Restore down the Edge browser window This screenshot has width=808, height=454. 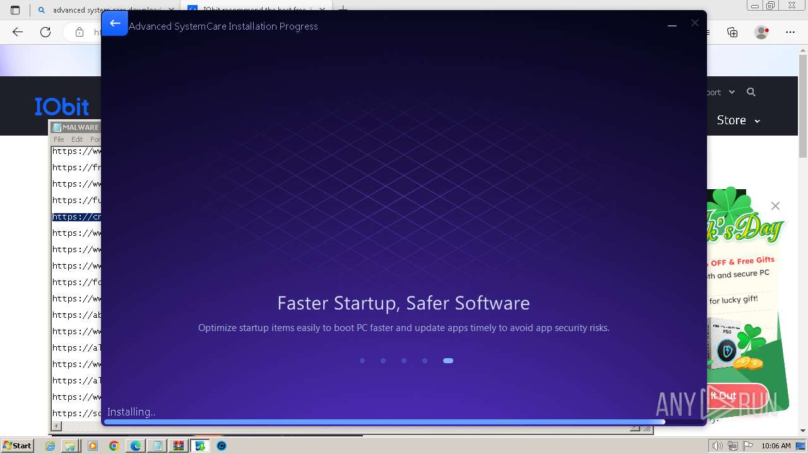coord(771,6)
